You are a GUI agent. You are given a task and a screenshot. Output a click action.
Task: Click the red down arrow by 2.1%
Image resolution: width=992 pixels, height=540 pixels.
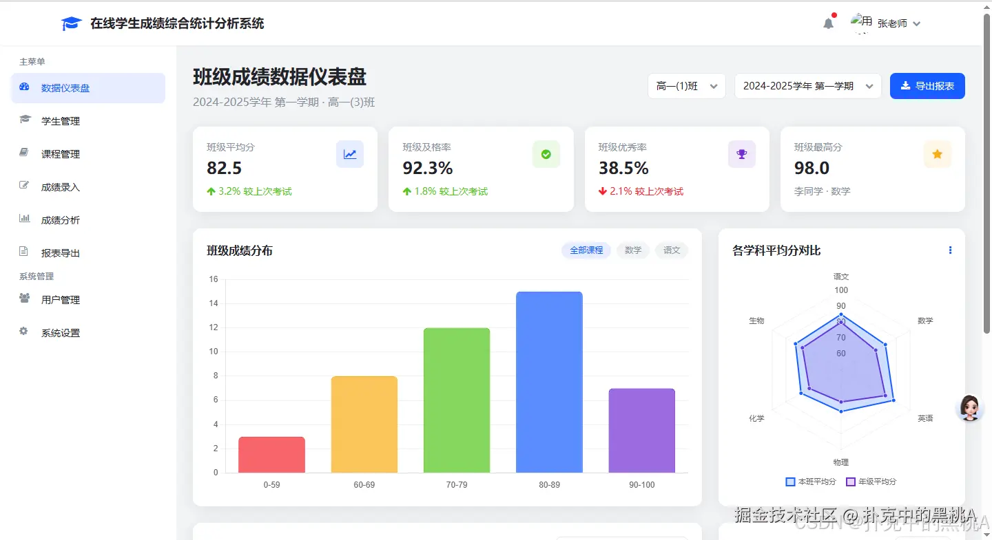tap(603, 192)
